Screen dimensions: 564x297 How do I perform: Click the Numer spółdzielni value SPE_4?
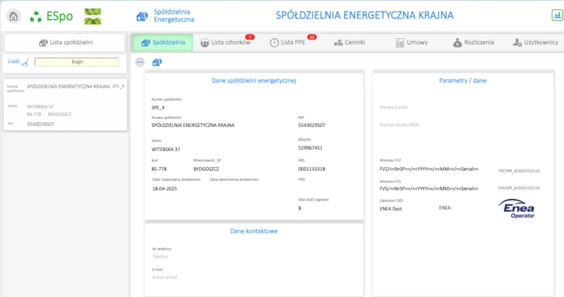158,107
